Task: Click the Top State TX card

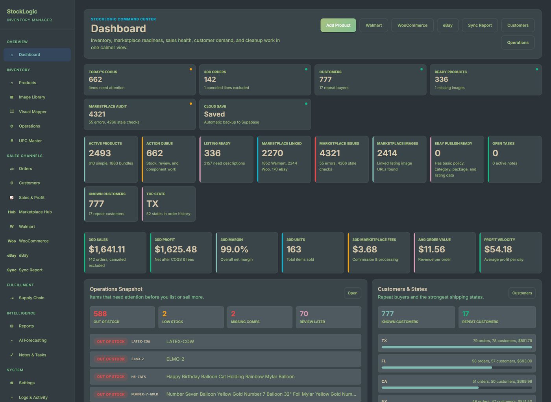Action: pos(169,204)
